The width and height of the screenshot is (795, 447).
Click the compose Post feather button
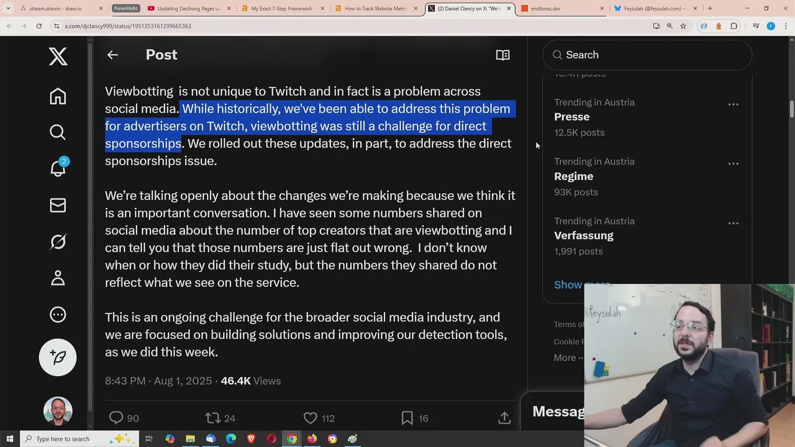tap(58, 357)
